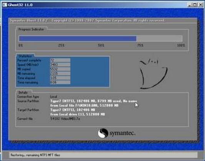Screen dimensions: 205x161
Task: Click the filled part of progress bar
Action: point(78,39)
